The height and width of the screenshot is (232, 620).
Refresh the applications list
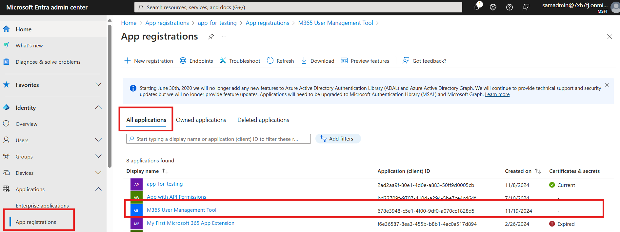coord(280,61)
